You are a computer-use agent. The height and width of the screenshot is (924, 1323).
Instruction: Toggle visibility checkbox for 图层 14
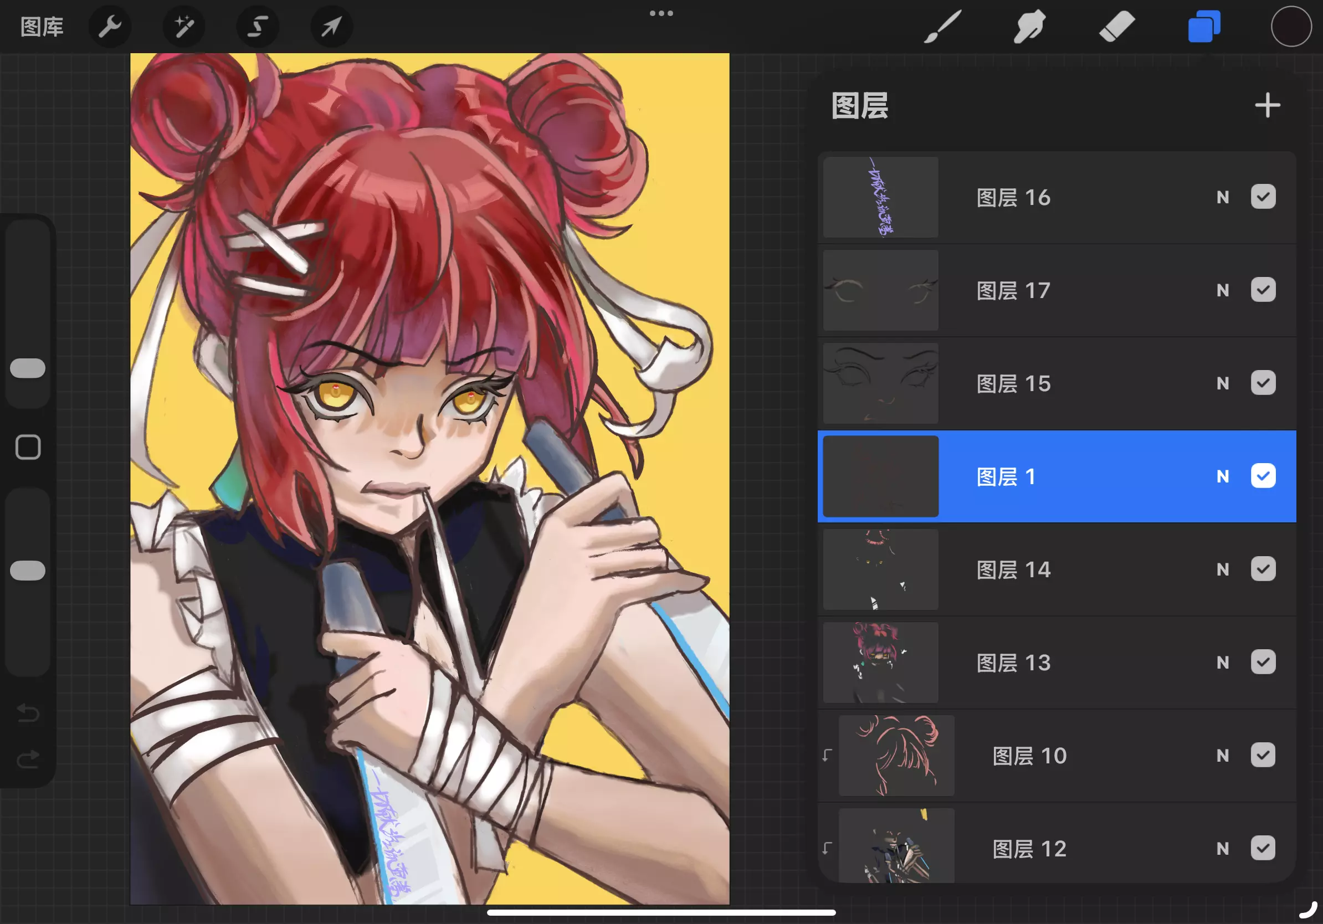click(x=1263, y=569)
